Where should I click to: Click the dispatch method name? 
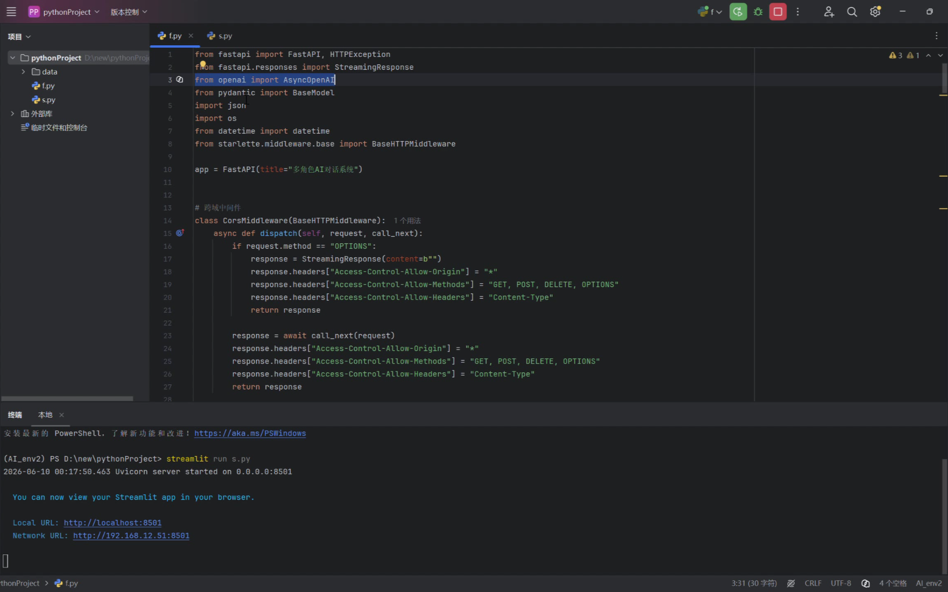[278, 233]
